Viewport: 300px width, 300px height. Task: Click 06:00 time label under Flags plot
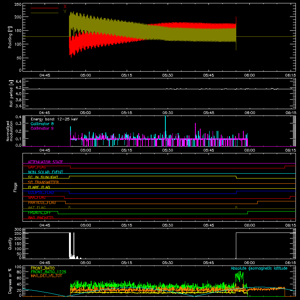(249, 225)
